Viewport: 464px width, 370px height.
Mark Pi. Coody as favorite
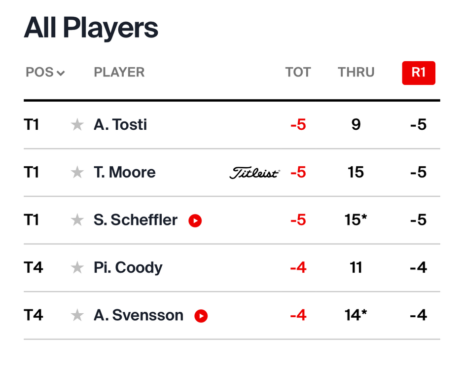(77, 268)
